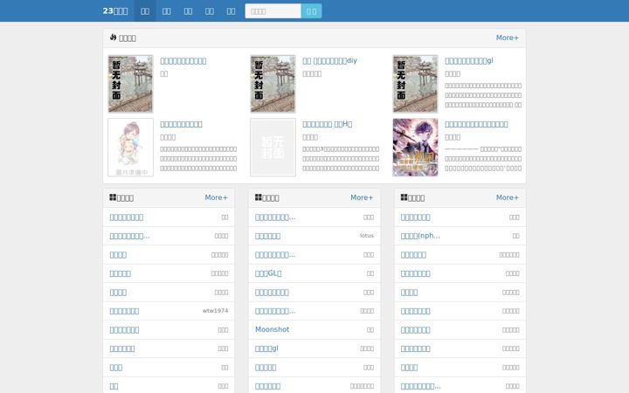Click the cover thumbnail beside the diy title

click(x=273, y=84)
